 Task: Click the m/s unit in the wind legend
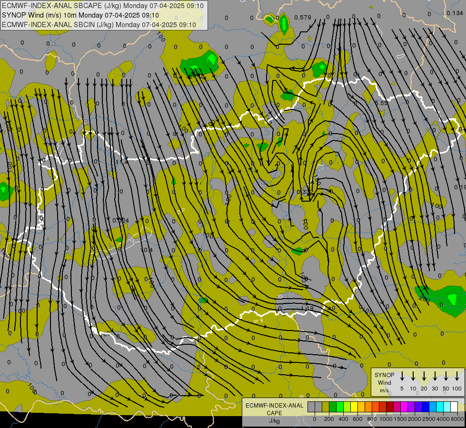pos(384,390)
